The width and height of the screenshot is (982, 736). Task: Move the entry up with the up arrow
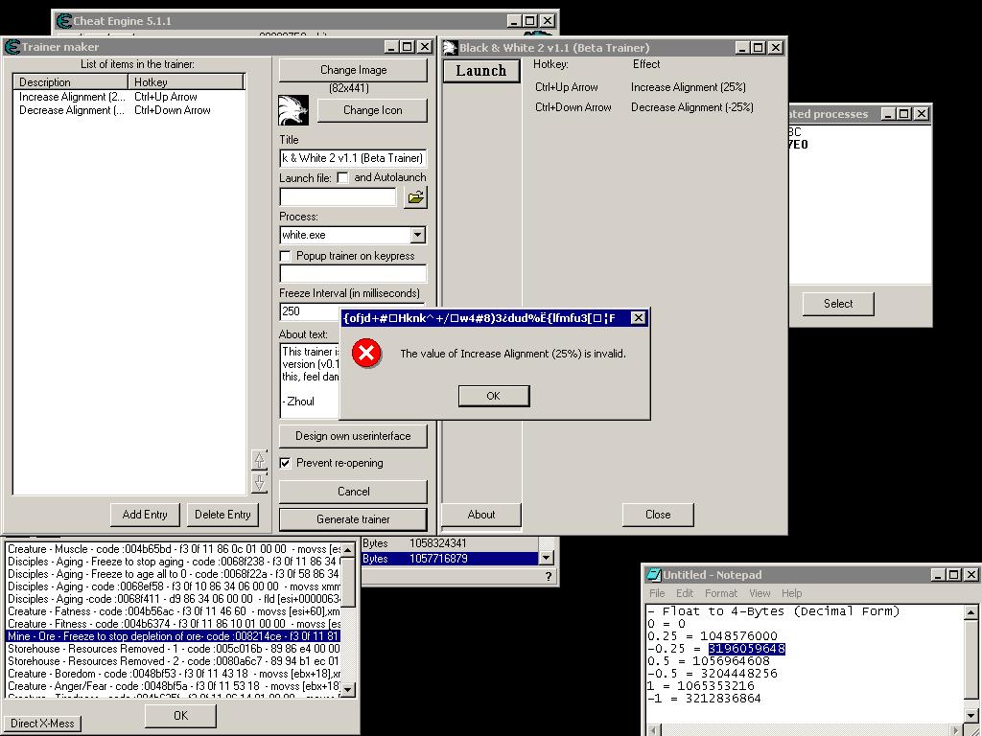coord(259,460)
